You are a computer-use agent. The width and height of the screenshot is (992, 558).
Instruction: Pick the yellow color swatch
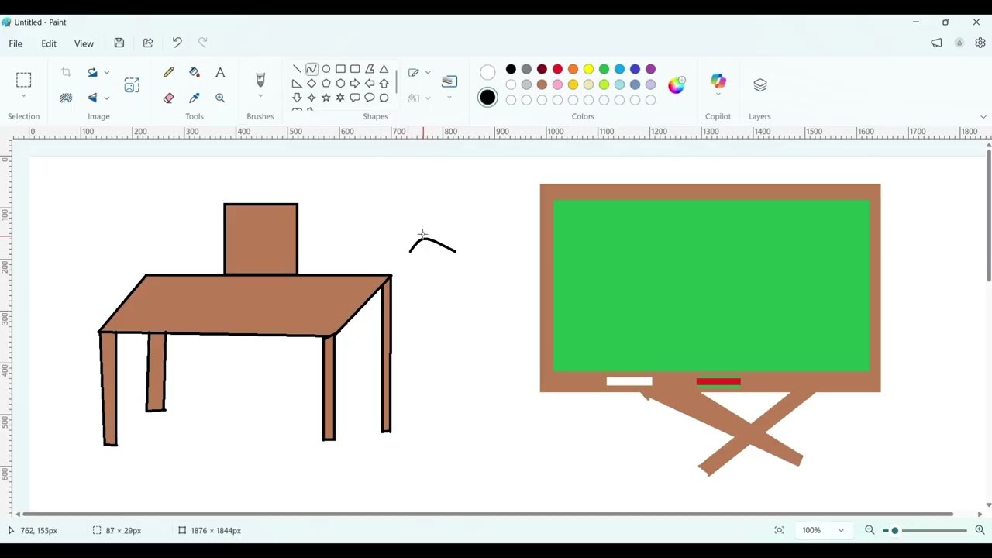(588, 69)
